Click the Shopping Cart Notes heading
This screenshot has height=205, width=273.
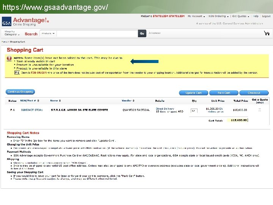coord(23,133)
